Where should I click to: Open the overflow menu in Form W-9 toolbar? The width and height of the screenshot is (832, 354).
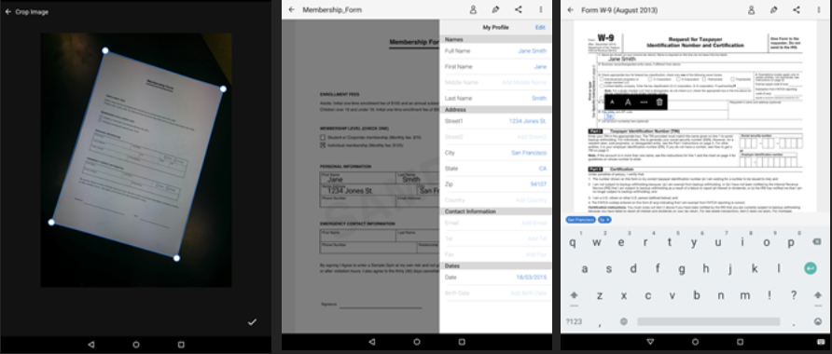pyautogui.click(x=819, y=10)
